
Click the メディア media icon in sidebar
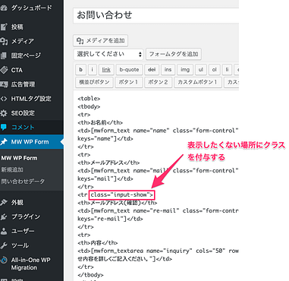coord(4,41)
